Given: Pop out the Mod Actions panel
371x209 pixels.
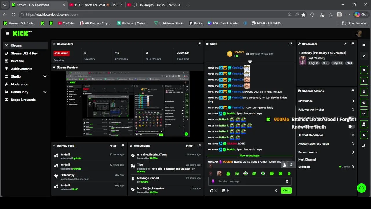Looking at the screenshot, I should pos(199,146).
